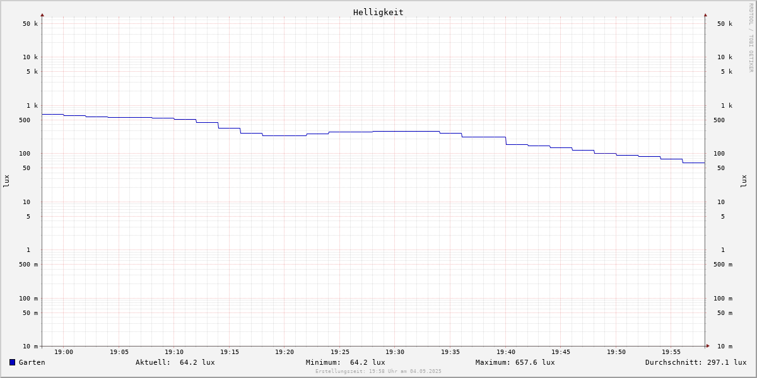Click the Helligkeit chart title

tap(378, 12)
